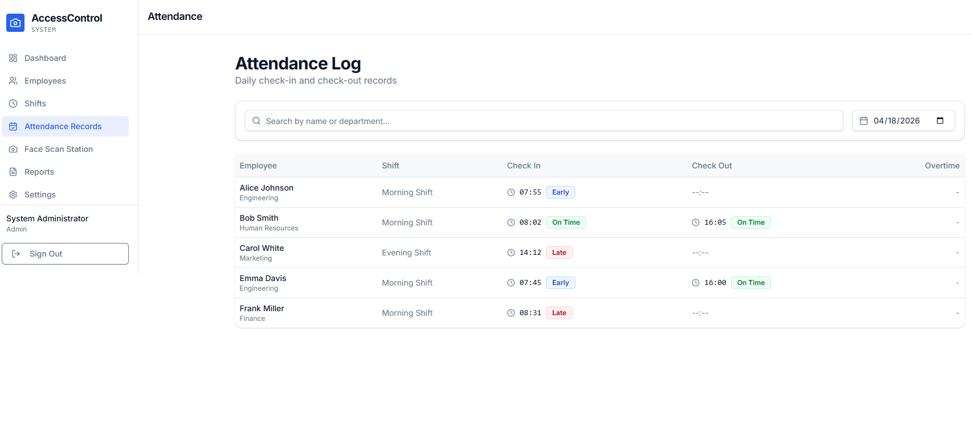Click the calendar icon left of date
972x421 pixels.
(864, 121)
